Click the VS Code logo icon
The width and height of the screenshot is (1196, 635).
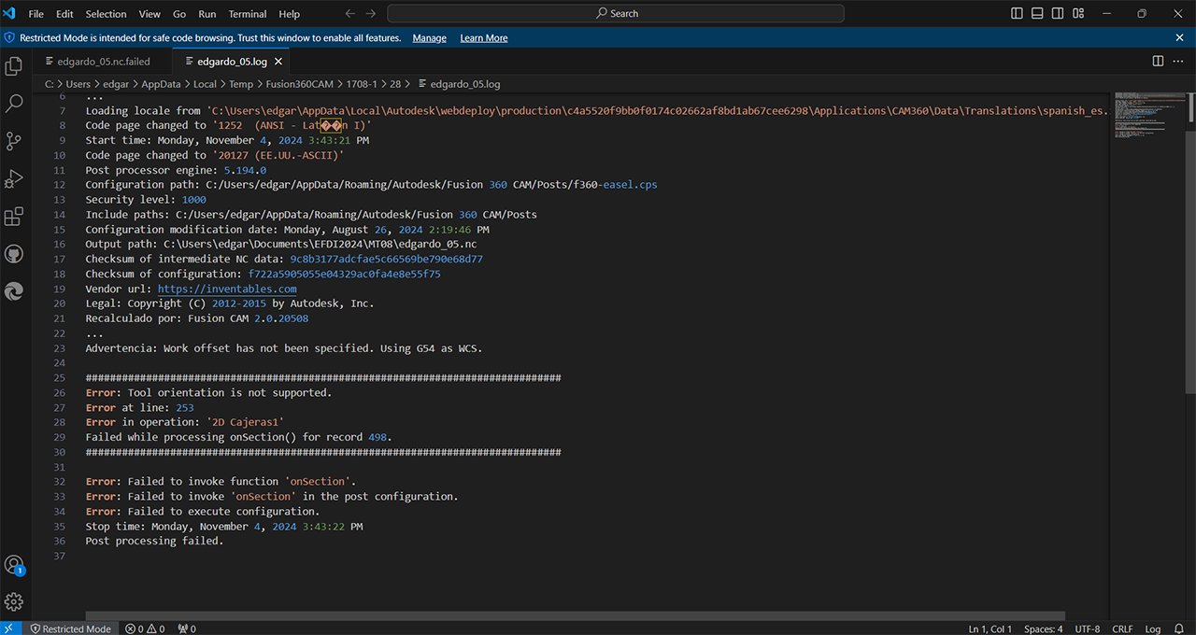[10, 13]
